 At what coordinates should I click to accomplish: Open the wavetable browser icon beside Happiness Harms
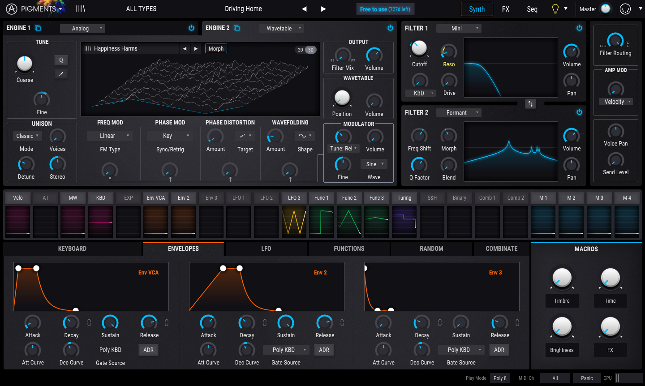[x=88, y=48]
